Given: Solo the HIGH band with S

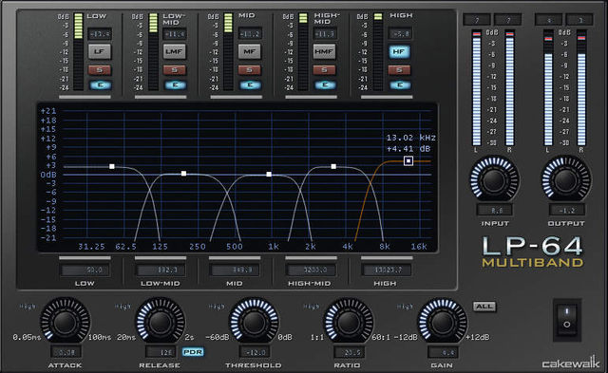Looking at the screenshot, I should (399, 70).
